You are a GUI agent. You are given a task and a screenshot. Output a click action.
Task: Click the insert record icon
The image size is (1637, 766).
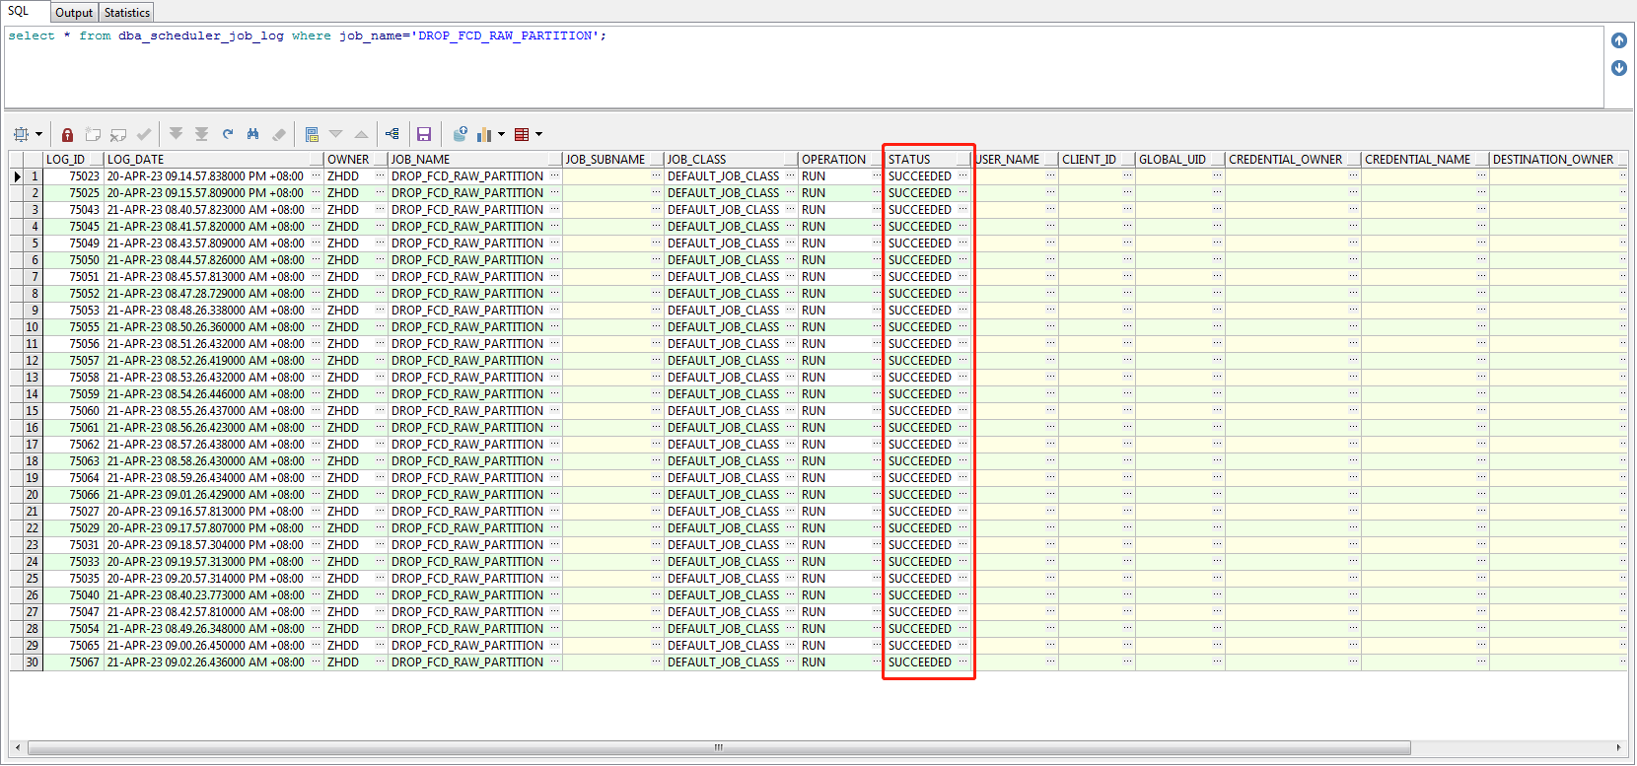pyautogui.click(x=93, y=134)
